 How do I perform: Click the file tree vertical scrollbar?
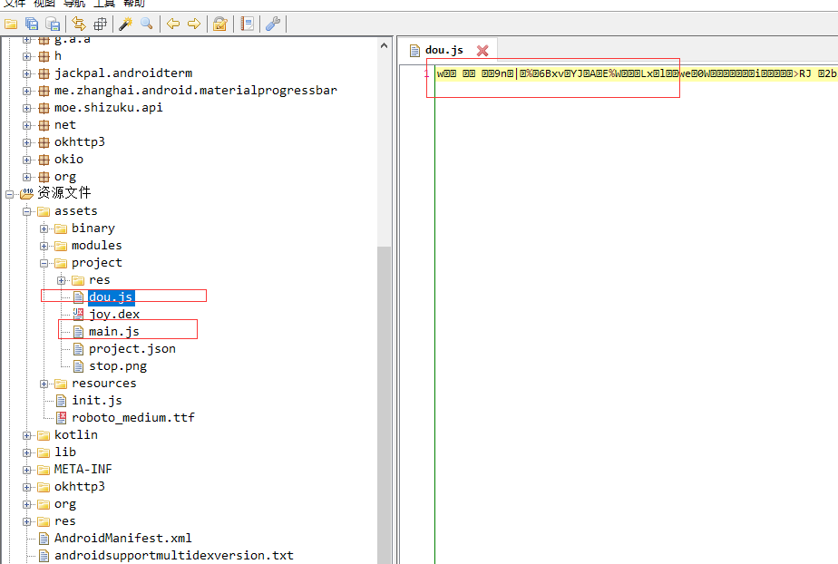pyautogui.click(x=385, y=363)
